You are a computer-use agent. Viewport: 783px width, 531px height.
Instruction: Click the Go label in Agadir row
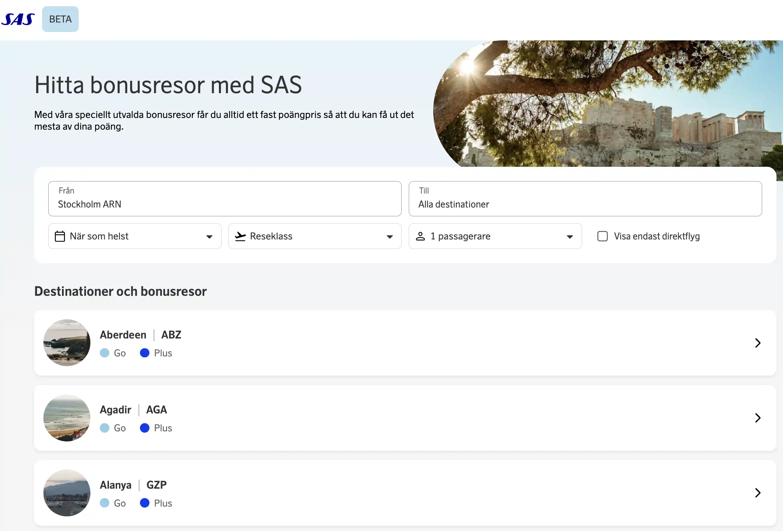(x=120, y=428)
